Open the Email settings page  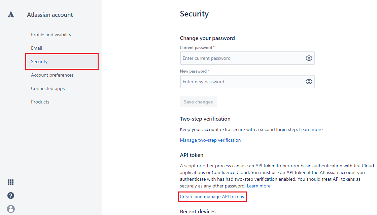[x=37, y=48]
